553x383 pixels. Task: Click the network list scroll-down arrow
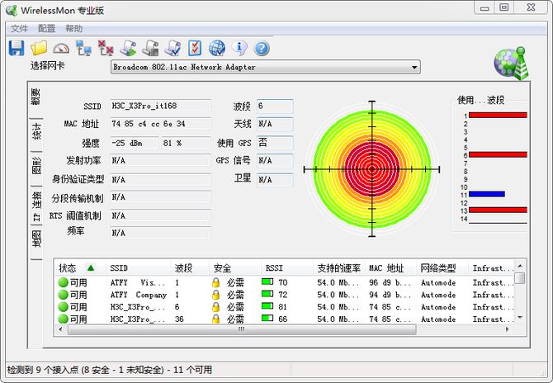(x=520, y=318)
